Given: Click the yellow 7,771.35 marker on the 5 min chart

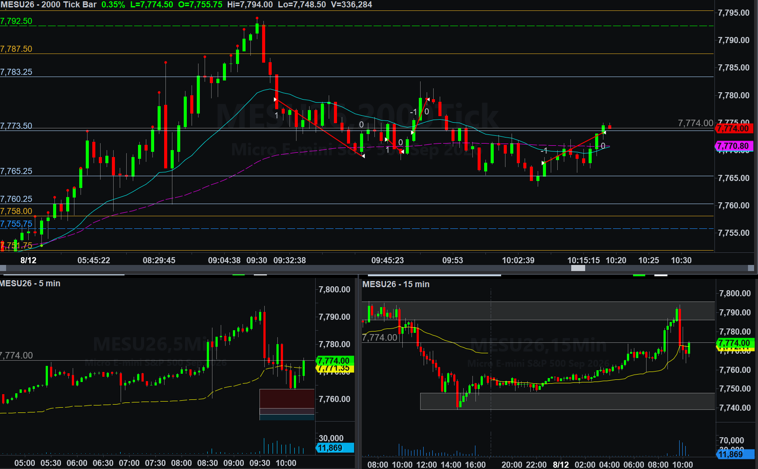Looking at the screenshot, I should [334, 368].
